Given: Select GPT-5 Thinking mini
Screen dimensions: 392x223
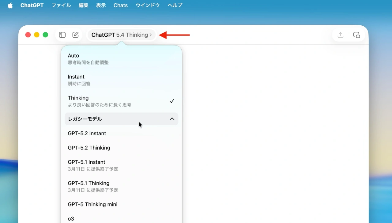Looking at the screenshot, I should coord(92,204).
